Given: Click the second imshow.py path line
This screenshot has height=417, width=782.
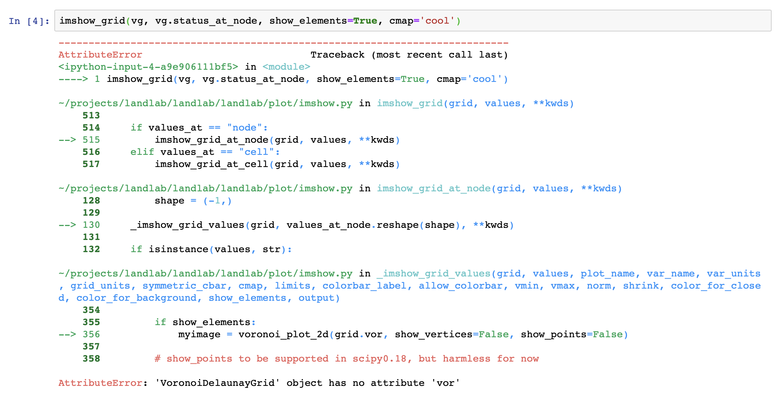Looking at the screenshot, I should pos(206,188).
